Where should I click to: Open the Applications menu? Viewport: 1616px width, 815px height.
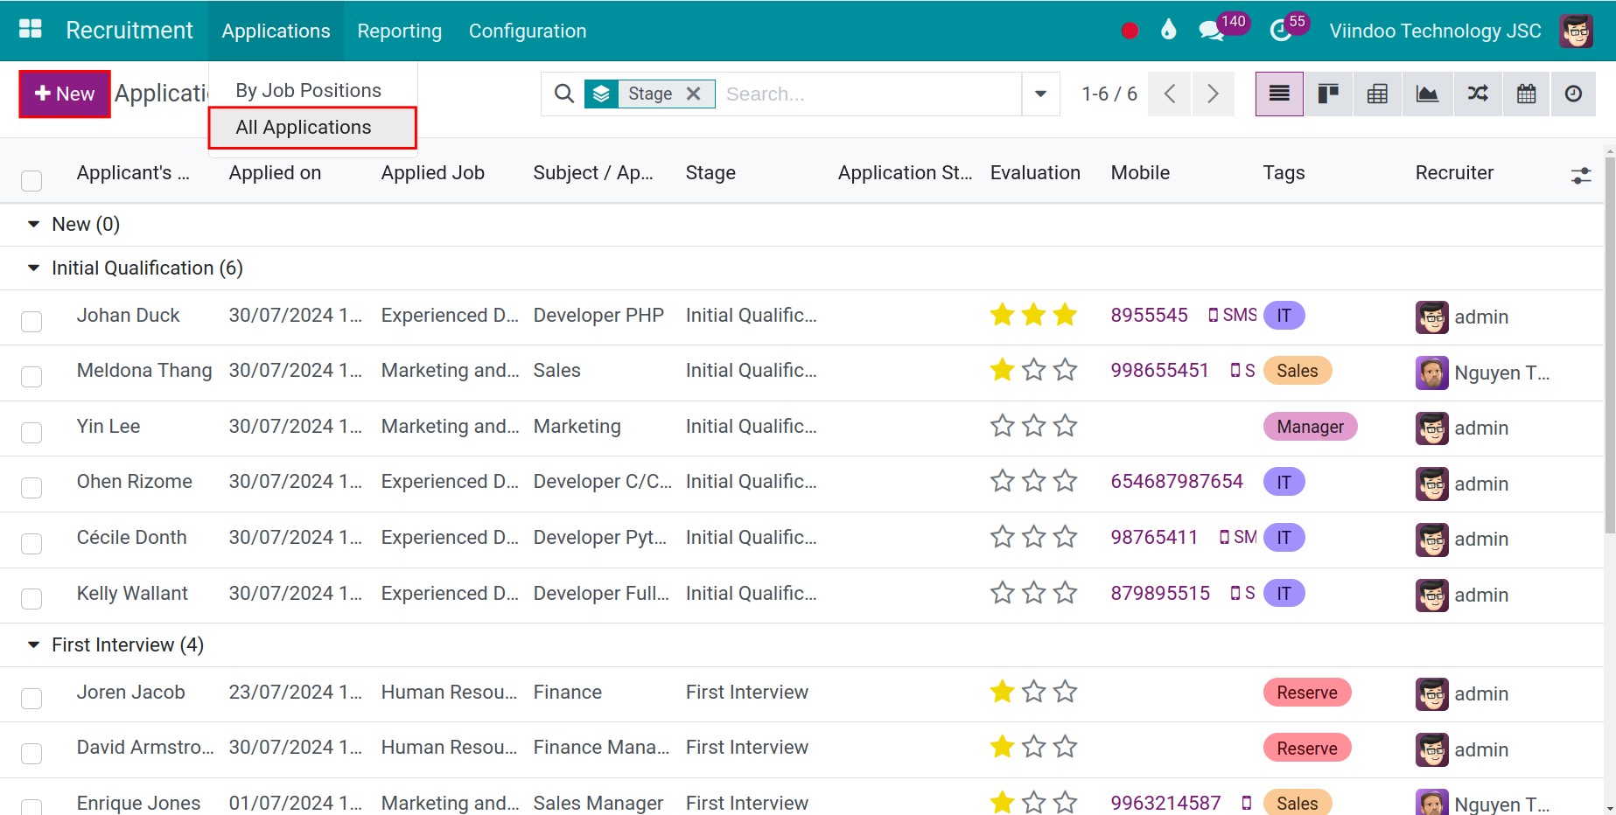[276, 31]
